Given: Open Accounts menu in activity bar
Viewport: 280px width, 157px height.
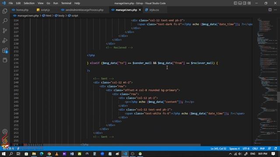Looking at the screenshot, I should click(x=5, y=132).
